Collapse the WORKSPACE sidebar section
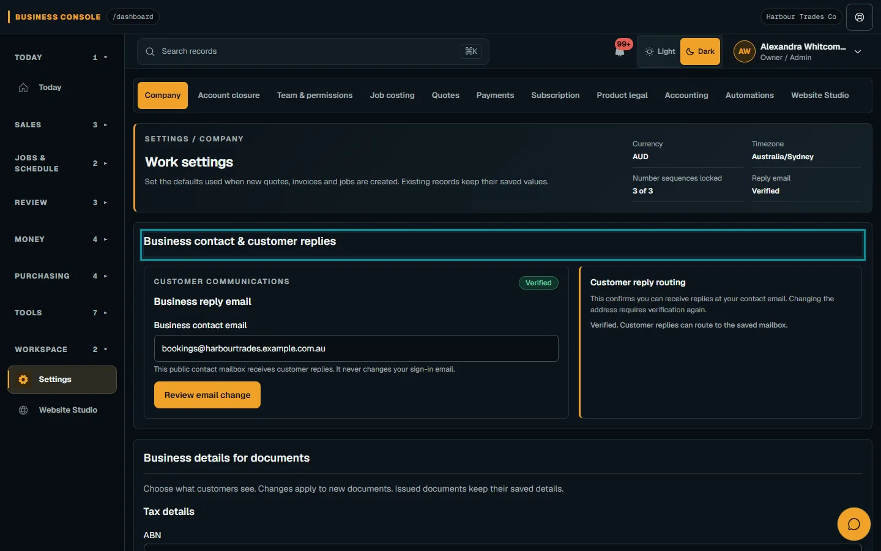The image size is (881, 551). [61, 350]
